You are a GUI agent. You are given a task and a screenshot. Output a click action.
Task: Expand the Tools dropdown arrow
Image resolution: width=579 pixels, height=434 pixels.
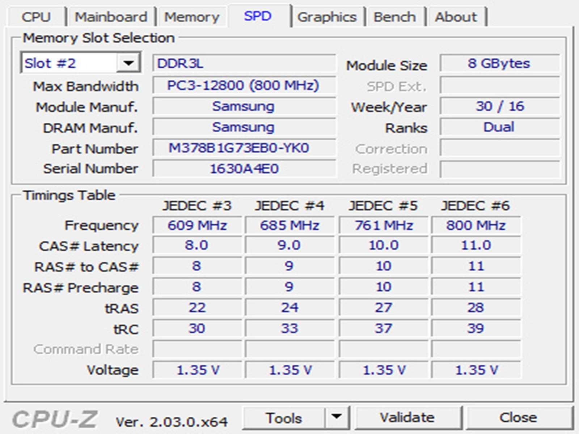click(x=337, y=417)
